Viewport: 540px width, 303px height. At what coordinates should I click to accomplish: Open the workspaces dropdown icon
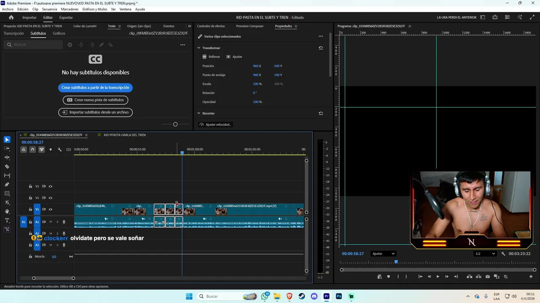[x=483, y=17]
